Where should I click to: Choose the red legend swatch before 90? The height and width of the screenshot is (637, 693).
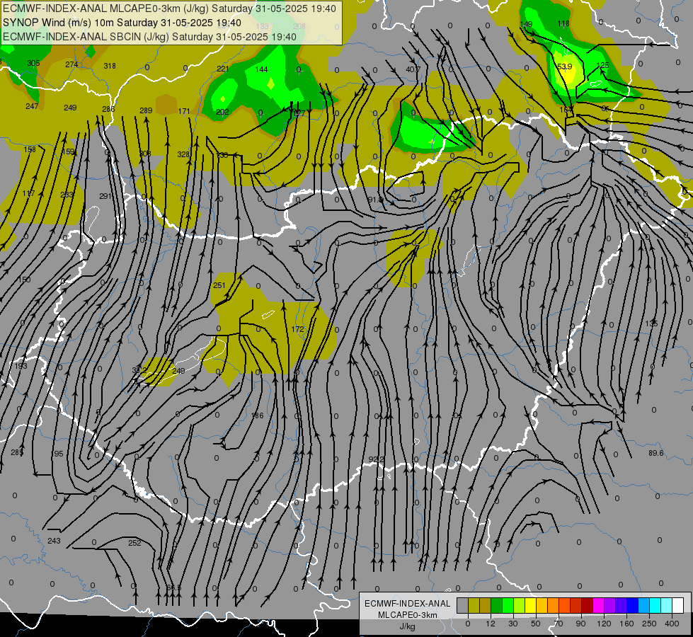pyautogui.click(x=576, y=606)
